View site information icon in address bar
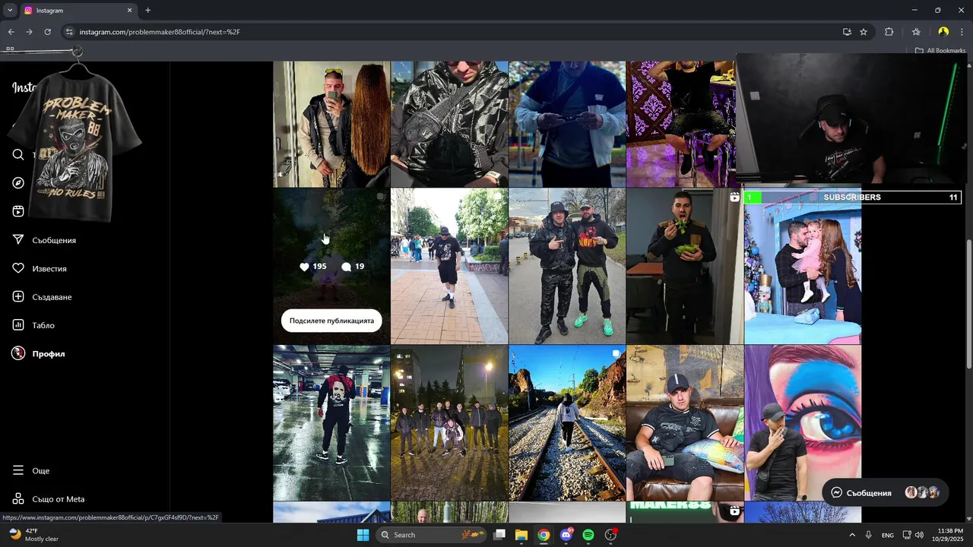 [x=69, y=32]
